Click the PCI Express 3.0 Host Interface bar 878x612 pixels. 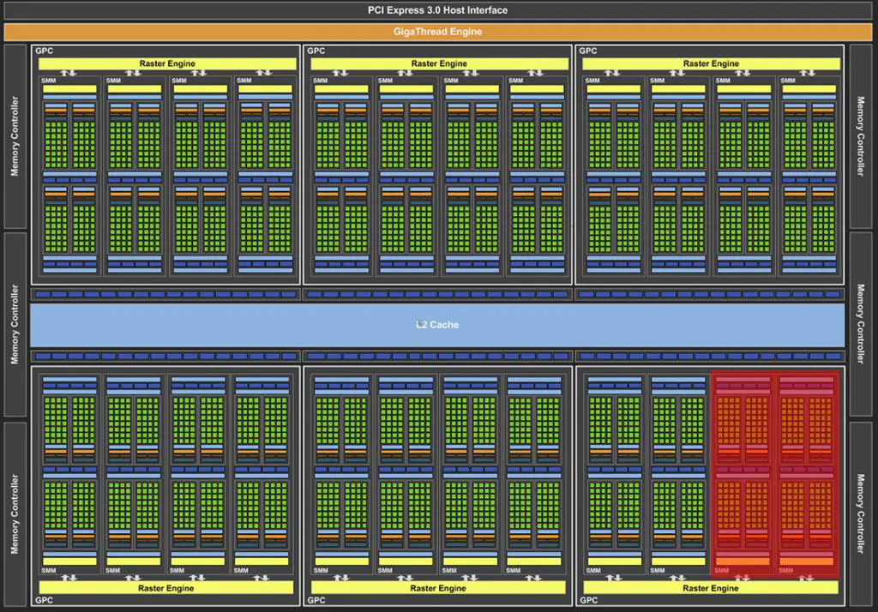[x=439, y=10]
